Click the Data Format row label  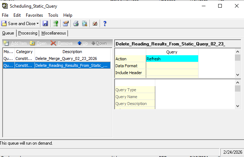pos(131,66)
